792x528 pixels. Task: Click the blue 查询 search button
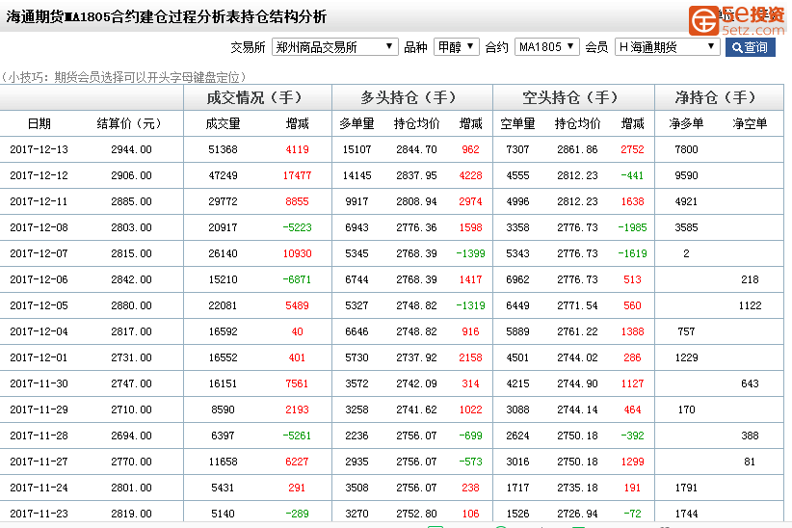[750, 47]
